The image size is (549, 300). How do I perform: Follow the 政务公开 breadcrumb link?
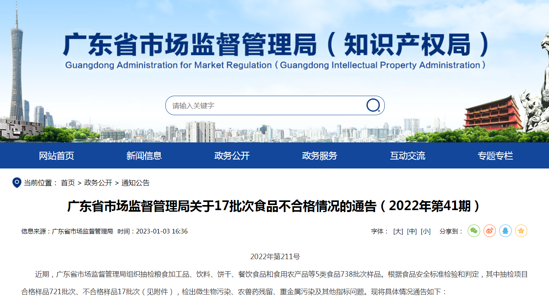98,183
